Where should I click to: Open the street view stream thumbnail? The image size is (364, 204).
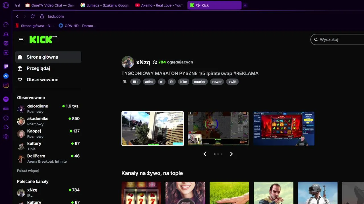pyautogui.click(x=153, y=129)
